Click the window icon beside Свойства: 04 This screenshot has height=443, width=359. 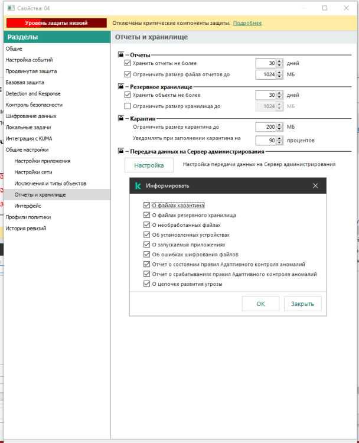tap(11, 8)
